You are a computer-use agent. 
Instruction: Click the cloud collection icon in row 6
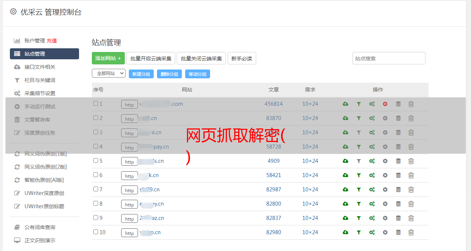coord(345,175)
